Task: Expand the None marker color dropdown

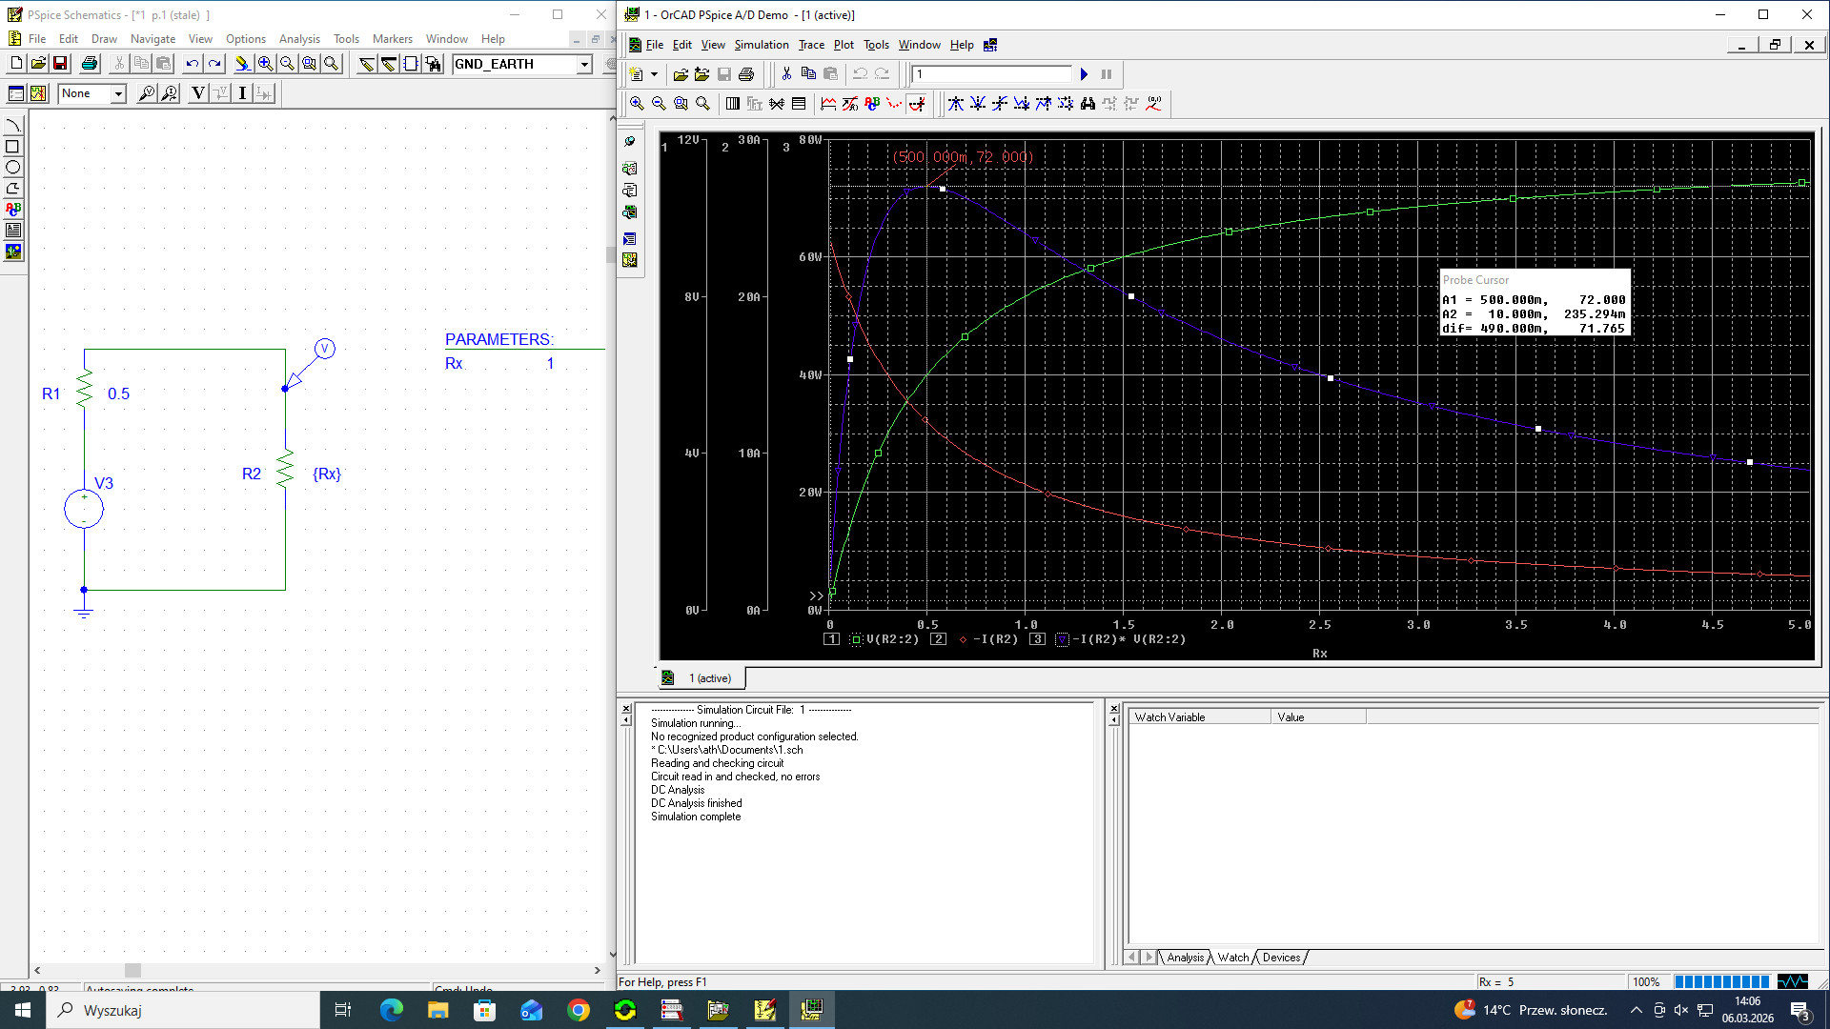Action: tap(118, 93)
